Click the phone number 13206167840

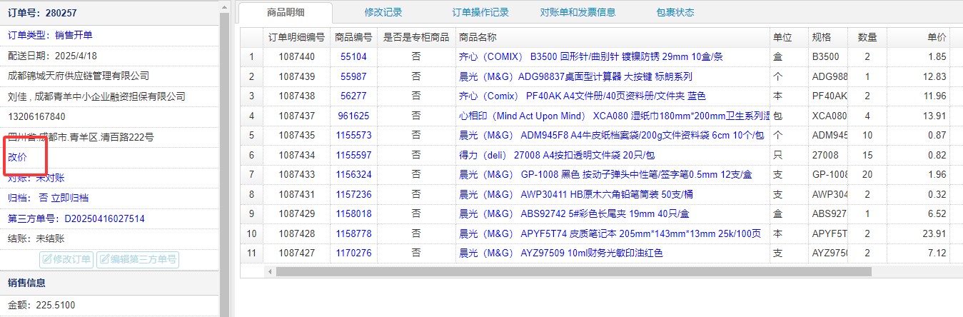pos(36,116)
